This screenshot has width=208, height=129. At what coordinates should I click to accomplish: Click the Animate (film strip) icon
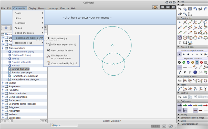tap(190, 9)
